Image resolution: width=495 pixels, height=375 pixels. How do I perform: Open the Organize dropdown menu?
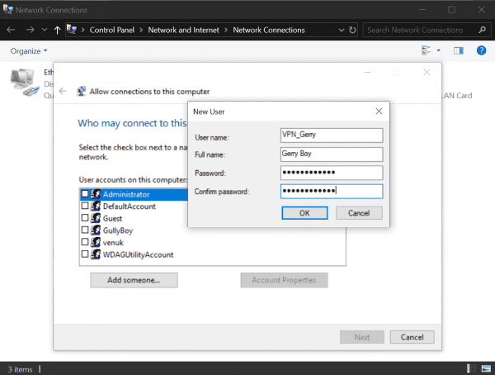[x=29, y=51]
